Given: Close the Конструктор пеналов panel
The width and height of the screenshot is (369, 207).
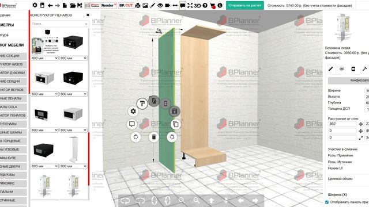Looking at the screenshot, I should tap(88, 15).
